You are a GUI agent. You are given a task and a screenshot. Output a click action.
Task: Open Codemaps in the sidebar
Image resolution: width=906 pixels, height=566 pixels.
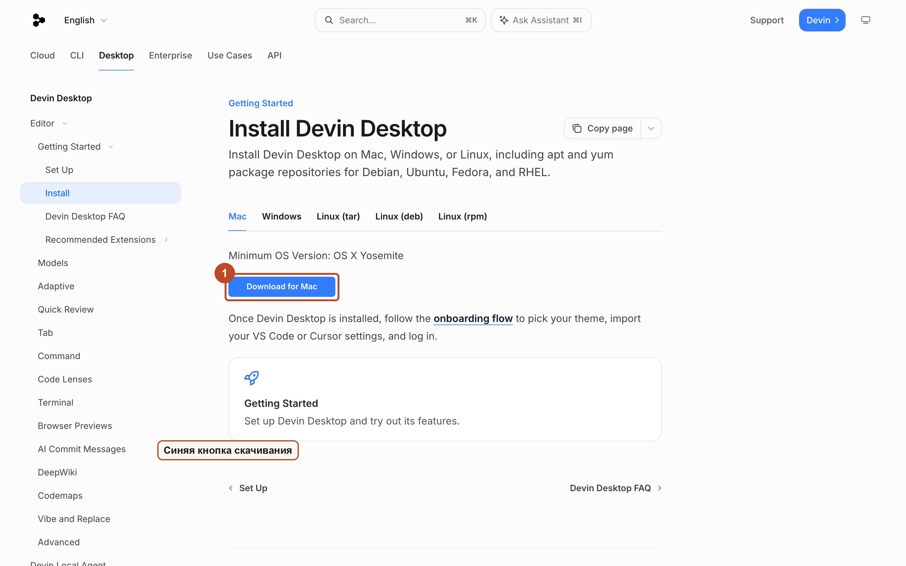pyautogui.click(x=60, y=496)
